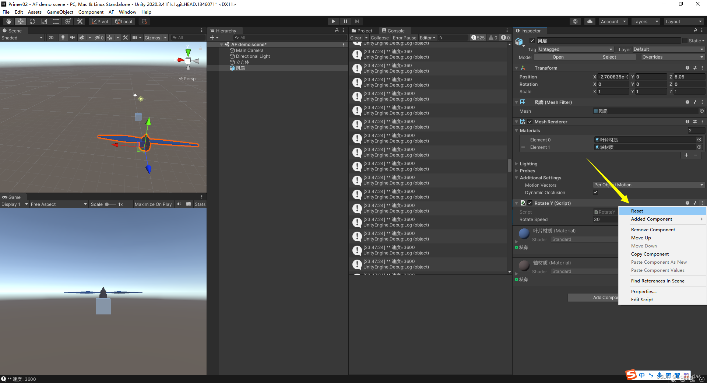The height and width of the screenshot is (383, 707).
Task: Open Transform component help icon
Action: point(687,68)
